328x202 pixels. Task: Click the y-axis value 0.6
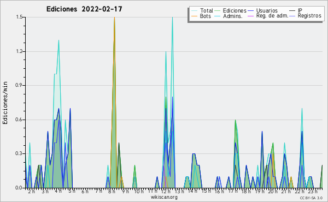(19, 120)
